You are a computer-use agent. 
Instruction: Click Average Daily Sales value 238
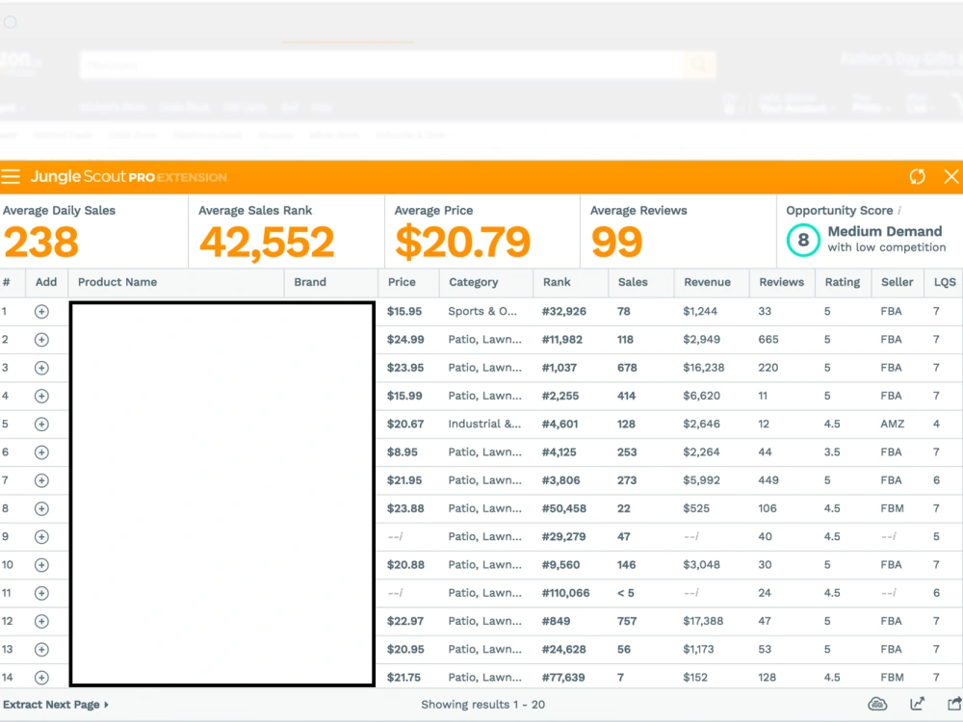click(x=41, y=242)
